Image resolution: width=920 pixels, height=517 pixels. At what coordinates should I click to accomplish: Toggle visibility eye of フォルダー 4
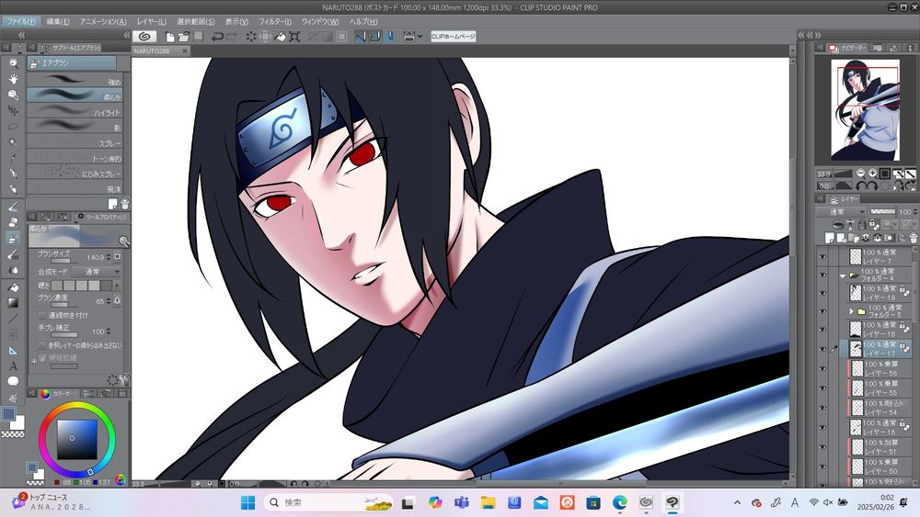(x=822, y=275)
